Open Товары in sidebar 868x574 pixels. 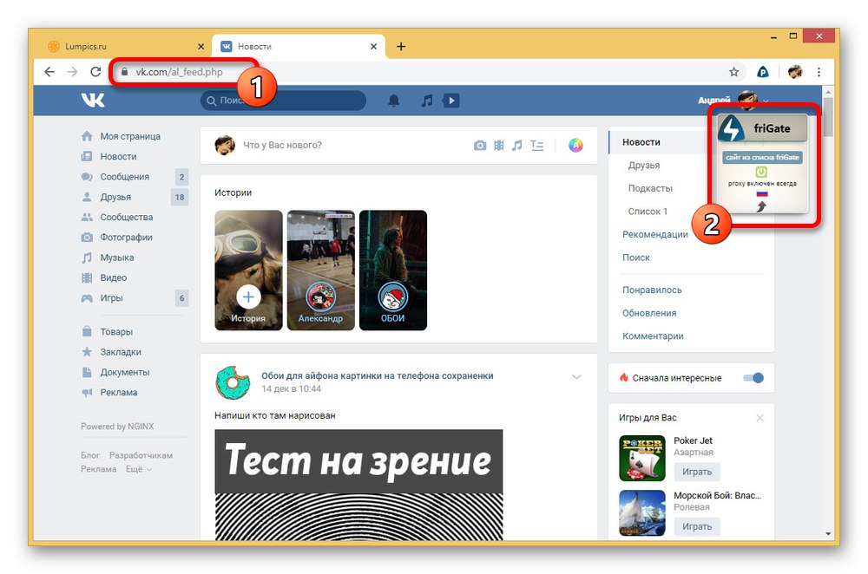116,332
